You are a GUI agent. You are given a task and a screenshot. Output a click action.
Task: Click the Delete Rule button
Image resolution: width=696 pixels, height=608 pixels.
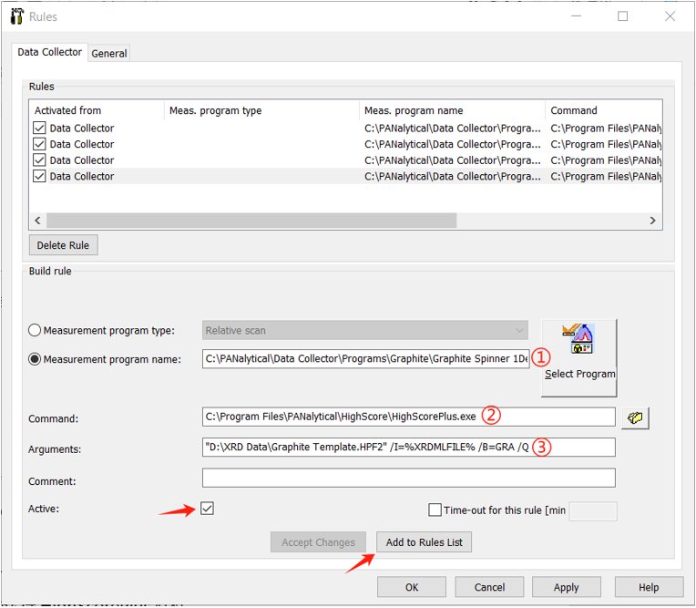[64, 246]
